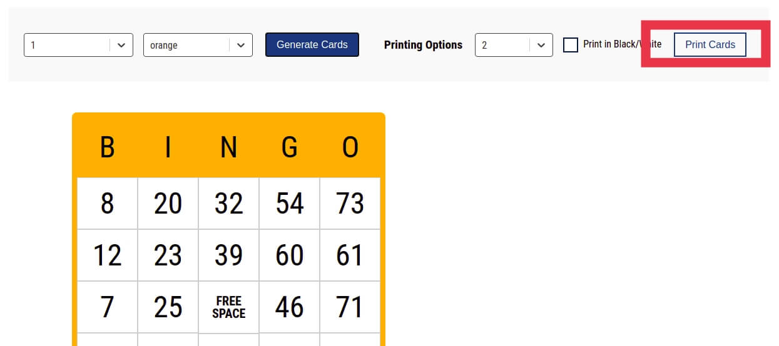This screenshot has width=779, height=346.
Task: Click the chevron arrow of the card count dropdown
Action: (121, 45)
